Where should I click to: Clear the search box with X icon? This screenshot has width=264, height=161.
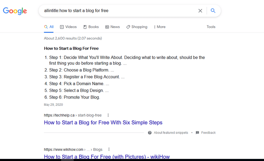[200, 11]
